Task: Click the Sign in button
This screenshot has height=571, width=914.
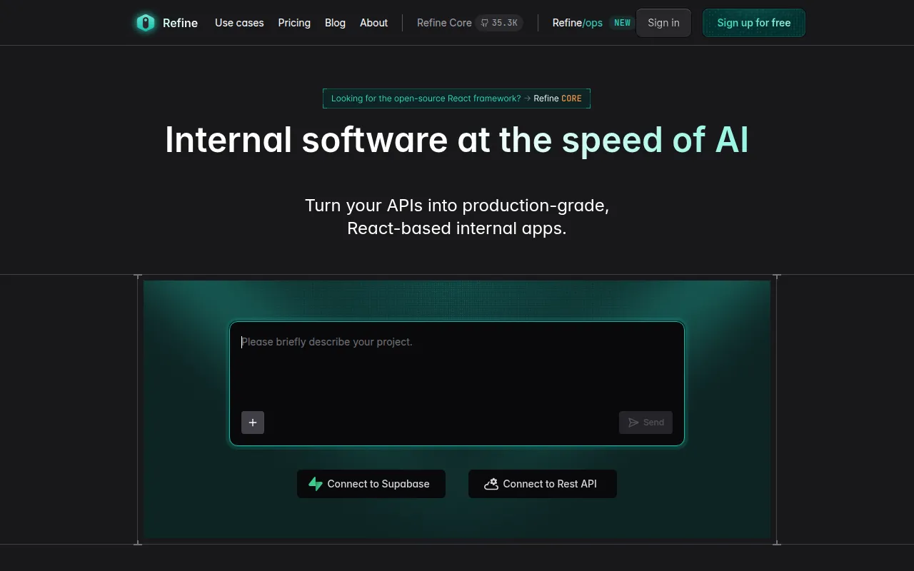Action: [663, 23]
